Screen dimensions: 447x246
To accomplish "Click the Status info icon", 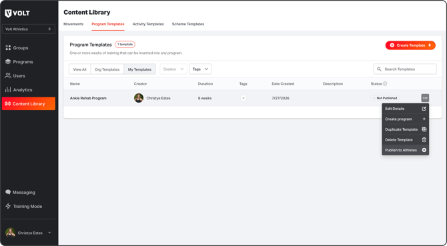I will (385, 84).
